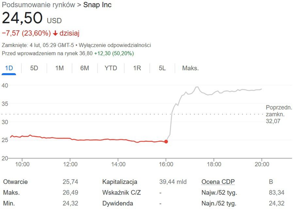
Task: Select the 1D chart range tab
Action: coord(9,68)
